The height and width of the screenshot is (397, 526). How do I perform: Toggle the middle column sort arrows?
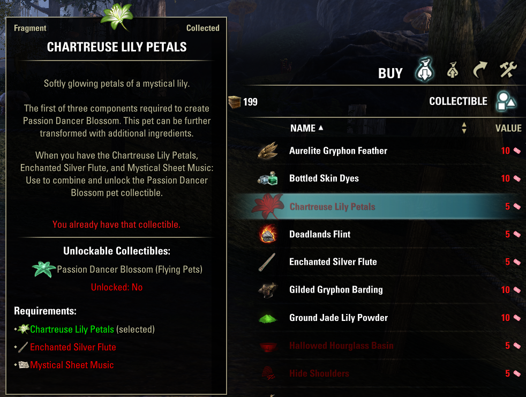(464, 128)
